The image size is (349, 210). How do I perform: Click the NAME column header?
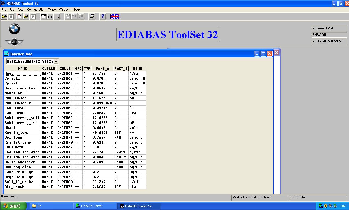pos(22,69)
